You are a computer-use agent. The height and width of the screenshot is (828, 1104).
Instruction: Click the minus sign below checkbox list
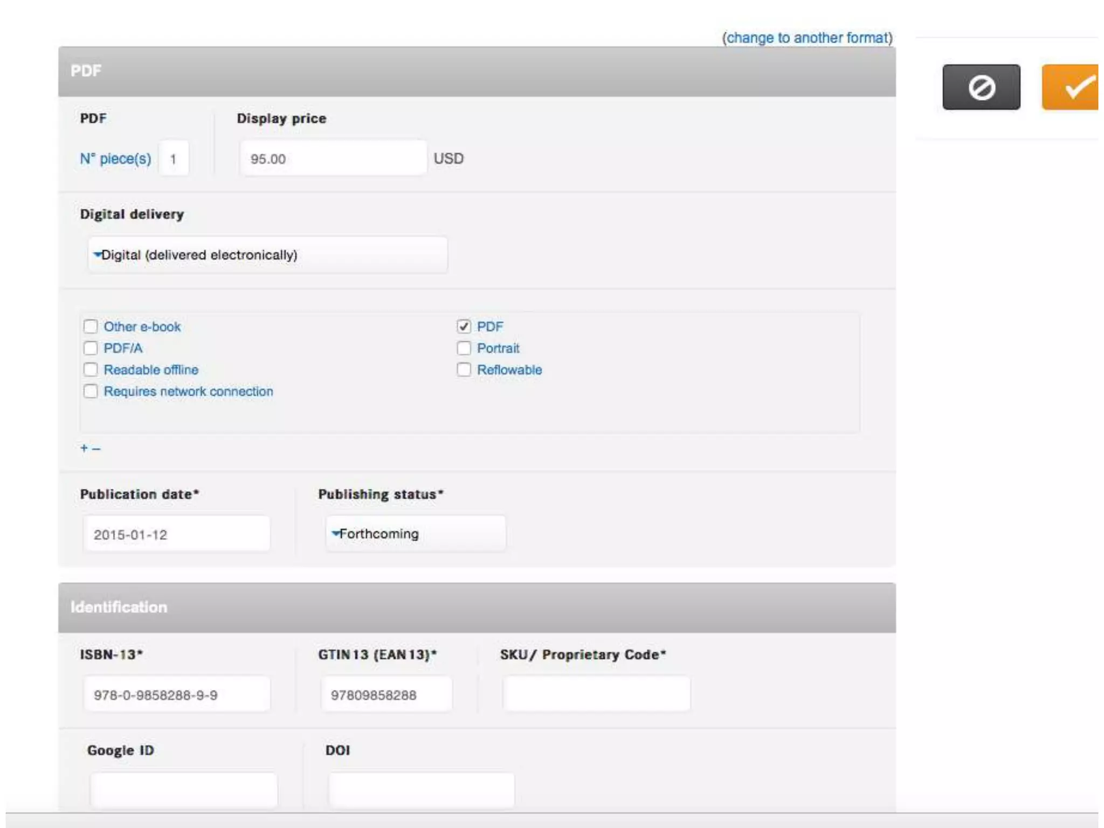coord(96,448)
